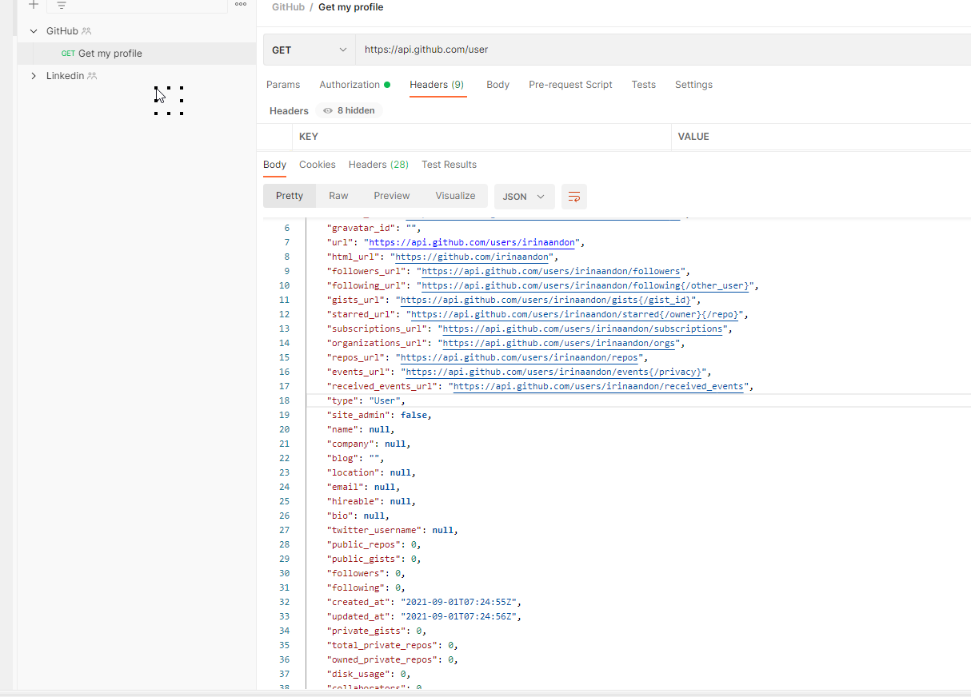Image resolution: width=971 pixels, height=697 pixels.
Task: Open the three-dot menu beside the sidebar
Action: tap(240, 5)
